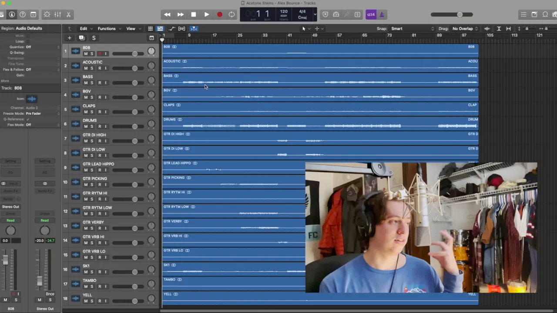Image resolution: width=557 pixels, height=313 pixels.
Task: Stop playback in transport
Action: (194, 14)
